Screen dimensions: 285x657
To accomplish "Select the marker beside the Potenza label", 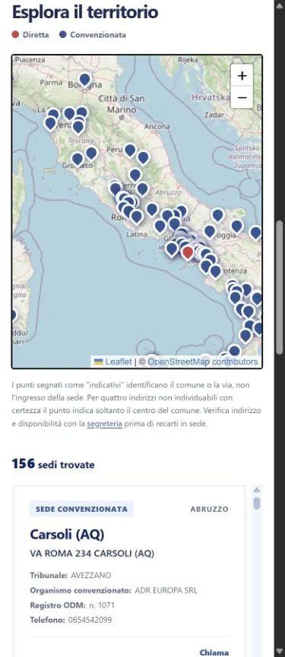I will (215, 271).
